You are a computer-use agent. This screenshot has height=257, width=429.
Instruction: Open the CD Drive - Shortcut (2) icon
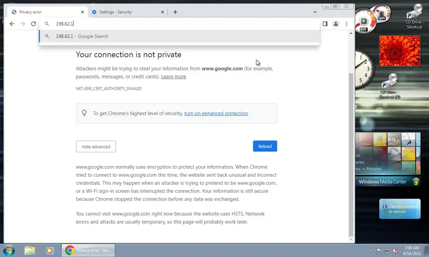(389, 86)
